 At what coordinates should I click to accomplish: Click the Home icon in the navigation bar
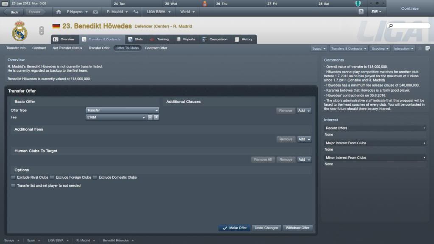[59, 12]
